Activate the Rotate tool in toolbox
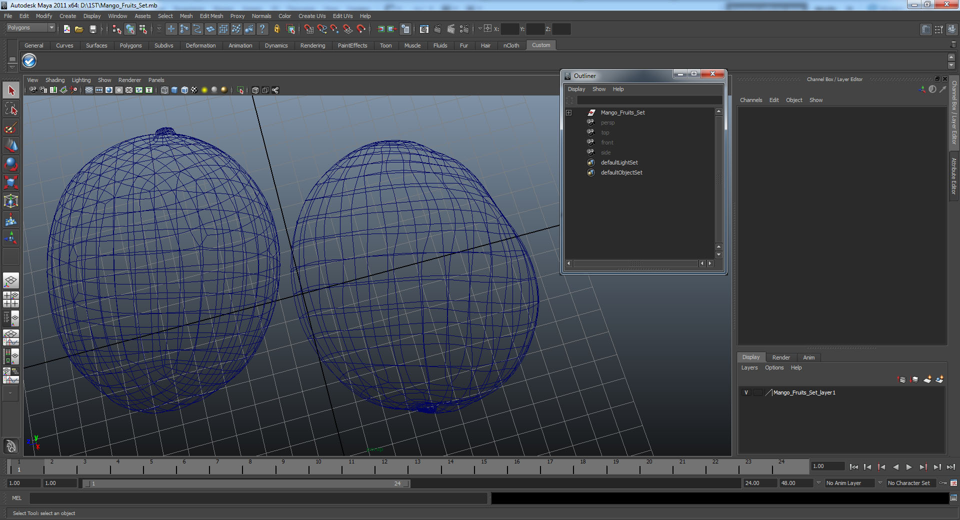 pos(11,164)
